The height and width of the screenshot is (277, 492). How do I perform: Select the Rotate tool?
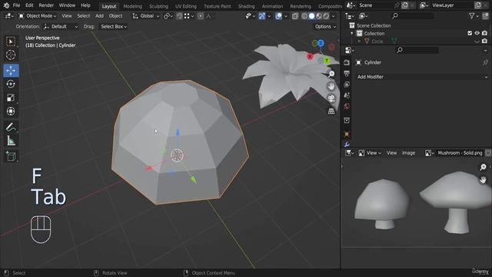coord(11,84)
